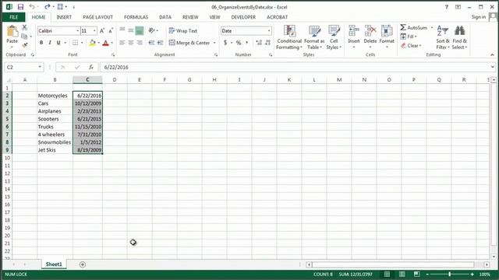
Task: Toggle Bold formatting
Action: click(x=41, y=43)
